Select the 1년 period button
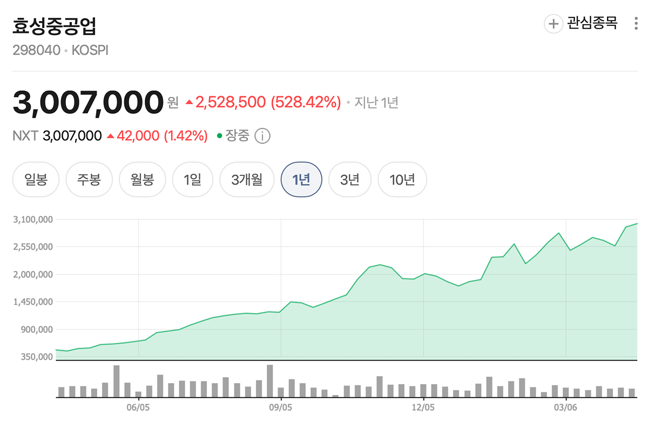Image resolution: width=648 pixels, height=423 pixels. [x=301, y=179]
